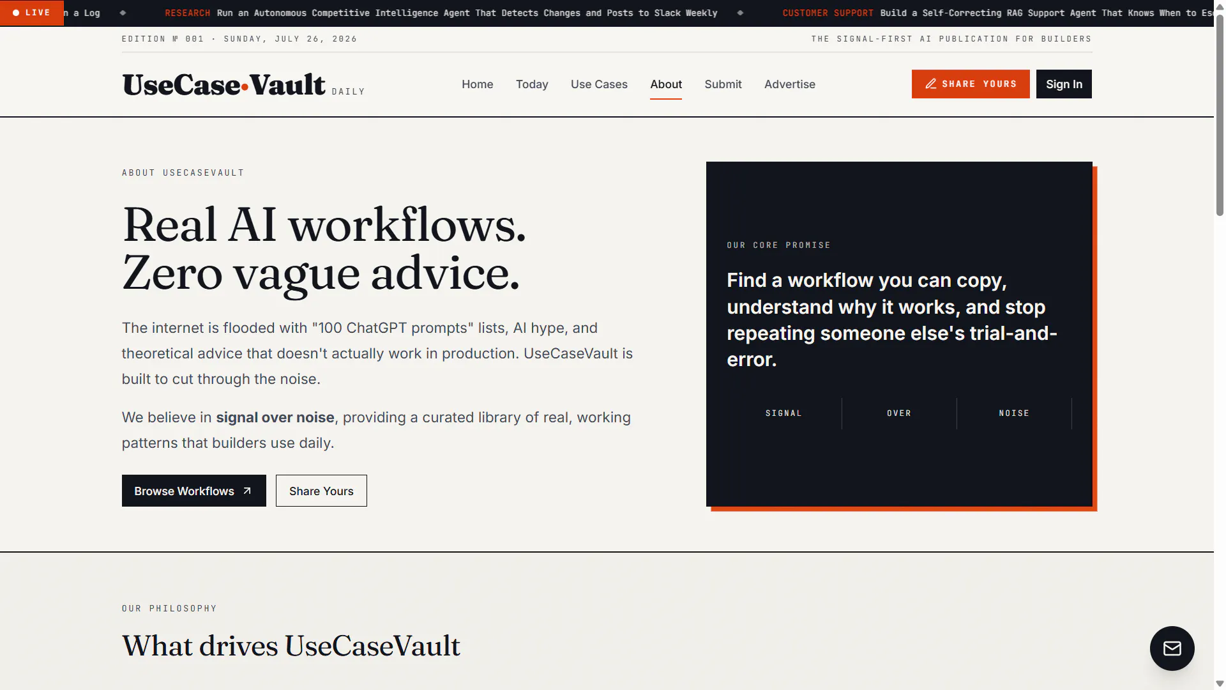Click the 'OVER' cell in promise card

tap(899, 413)
